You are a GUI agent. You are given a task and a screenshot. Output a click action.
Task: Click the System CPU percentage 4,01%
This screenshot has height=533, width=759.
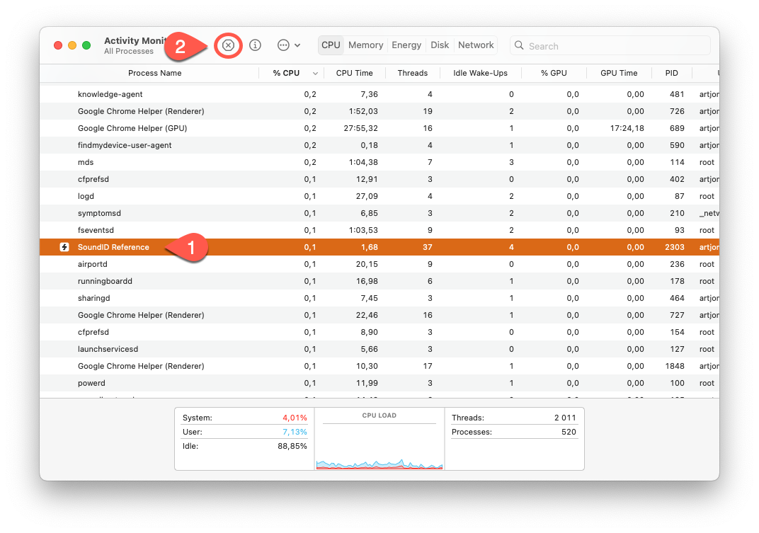295,418
